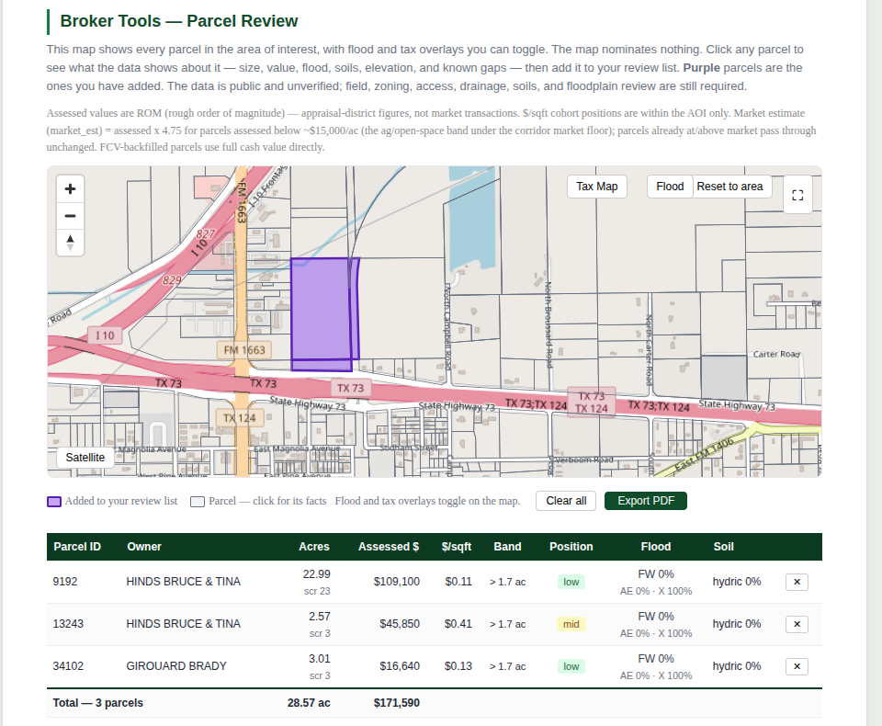Click owner HINDS BRUCE & TINA for parcel 9192
The image size is (882, 726).
tap(184, 582)
